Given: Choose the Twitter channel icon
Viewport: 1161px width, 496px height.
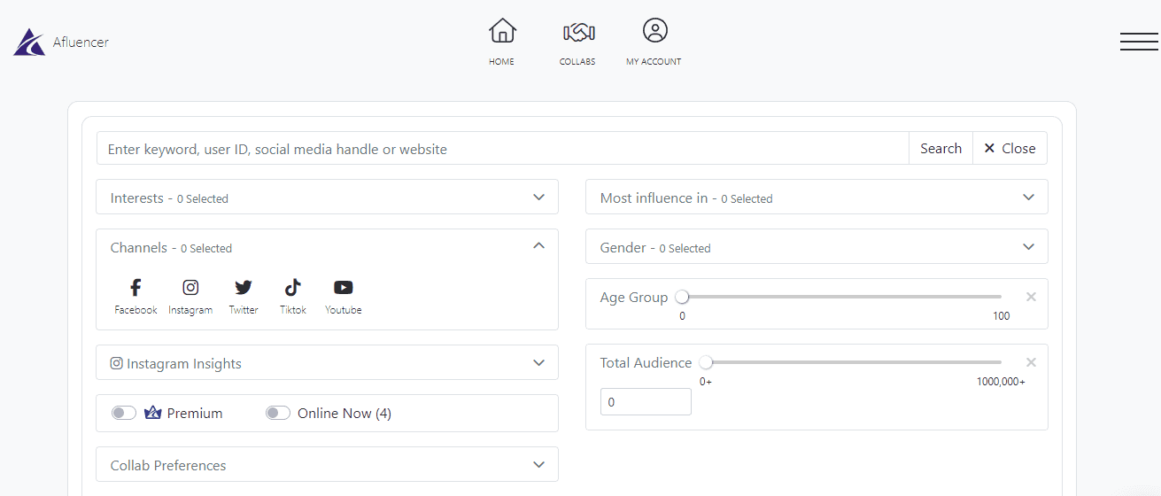Looking at the screenshot, I should click(243, 289).
